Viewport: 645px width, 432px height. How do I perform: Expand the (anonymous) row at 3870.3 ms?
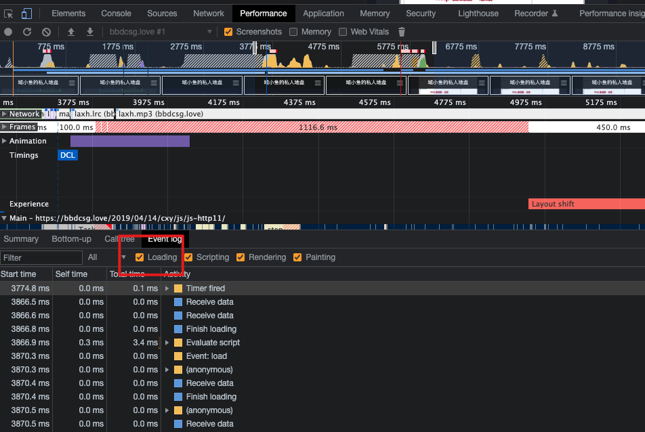point(167,370)
